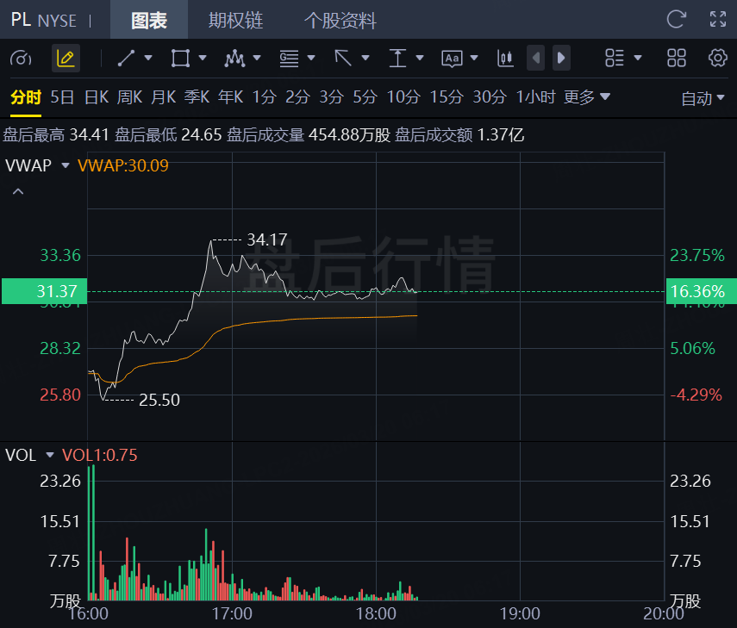This screenshot has width=737, height=628.
Task: Select the wave pattern drawing tool
Action: click(234, 59)
